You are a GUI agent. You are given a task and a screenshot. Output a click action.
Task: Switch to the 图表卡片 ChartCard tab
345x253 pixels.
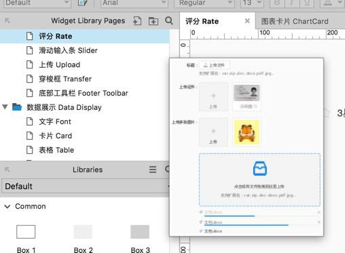pyautogui.click(x=295, y=21)
